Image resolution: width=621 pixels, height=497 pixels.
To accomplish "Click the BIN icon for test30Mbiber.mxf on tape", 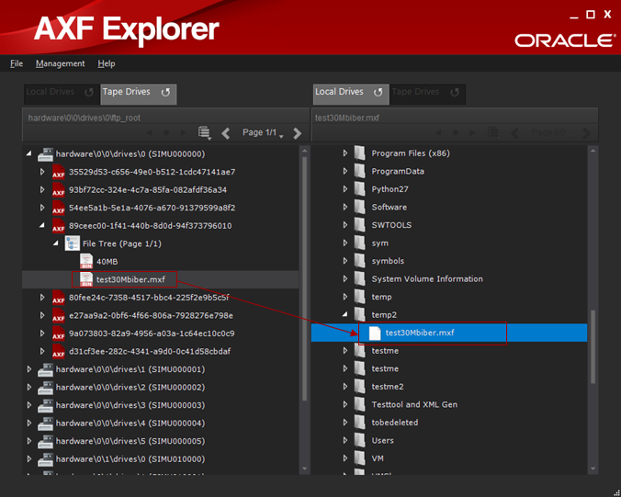I will [86, 279].
